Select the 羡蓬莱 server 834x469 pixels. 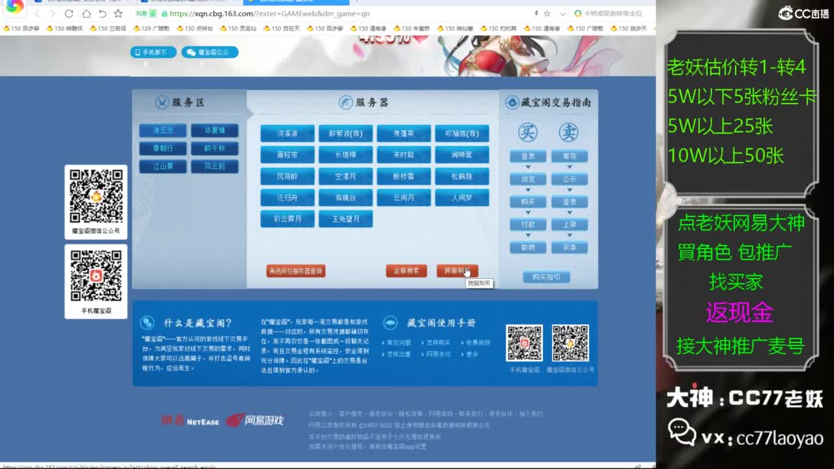coord(404,134)
